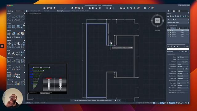Toggle visibility of layer 0
The height and width of the screenshot is (111, 197).
169,30
